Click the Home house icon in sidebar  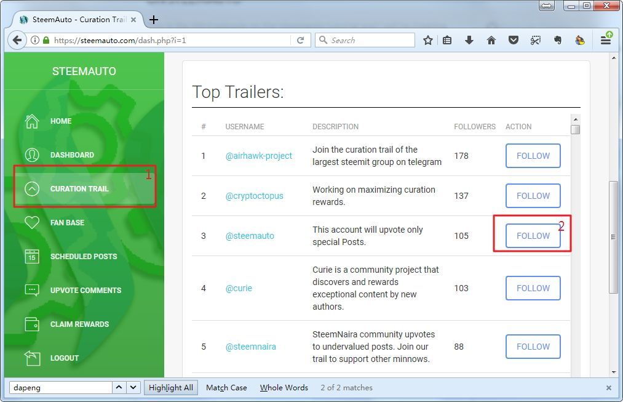[32, 121]
